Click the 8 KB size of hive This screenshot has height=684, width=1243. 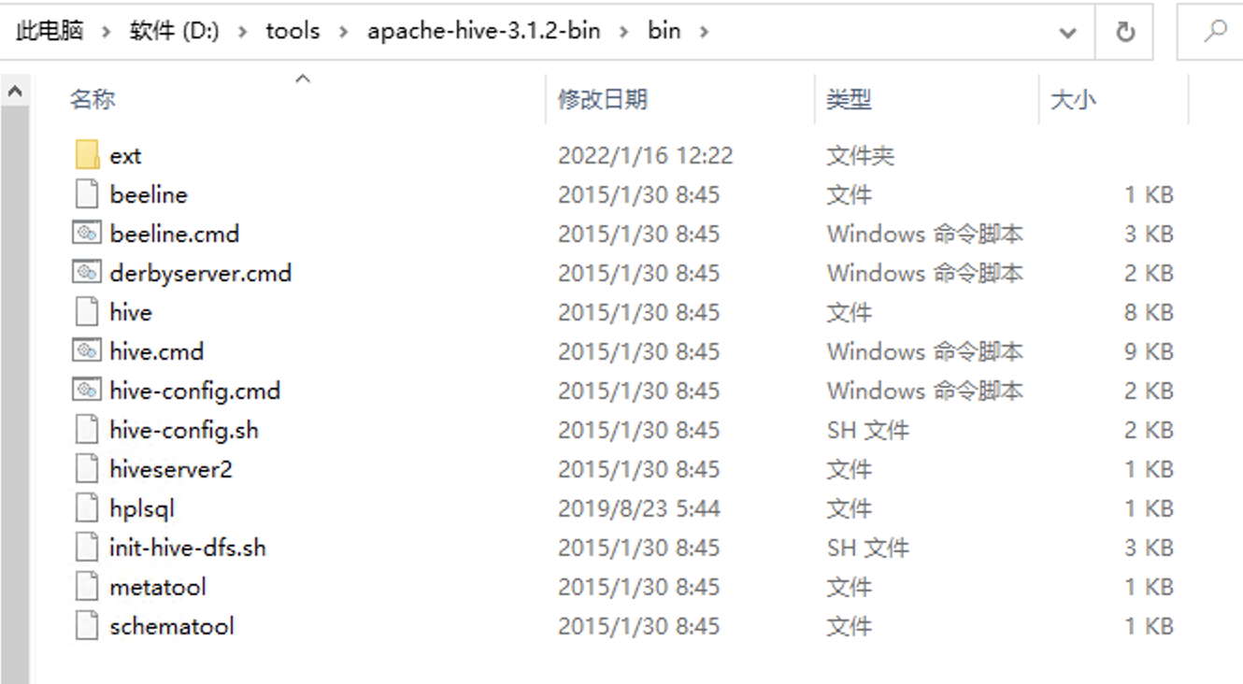(1148, 312)
